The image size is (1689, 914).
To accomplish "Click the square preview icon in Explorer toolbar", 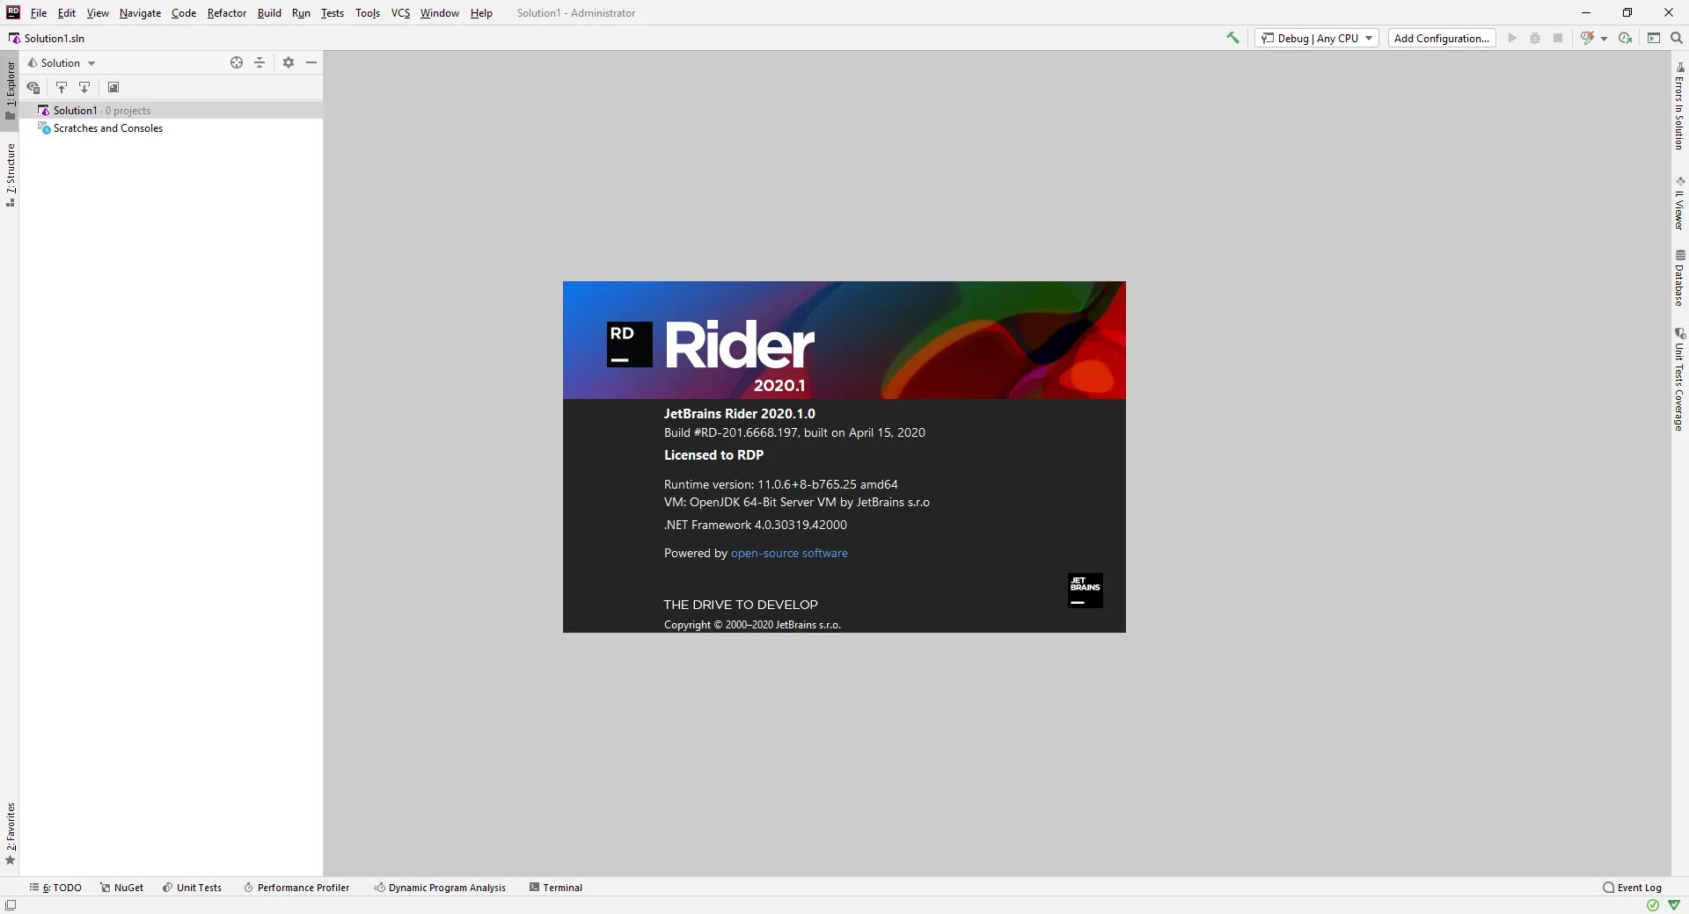I will pyautogui.click(x=113, y=87).
